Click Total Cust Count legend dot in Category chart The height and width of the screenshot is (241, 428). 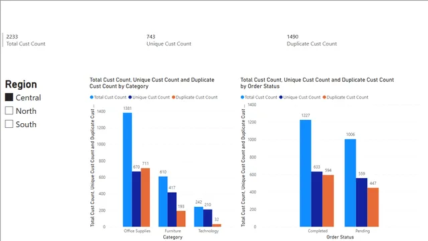click(92, 97)
